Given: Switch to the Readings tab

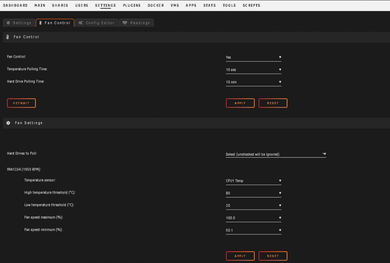Looking at the screenshot, I should coord(136,23).
